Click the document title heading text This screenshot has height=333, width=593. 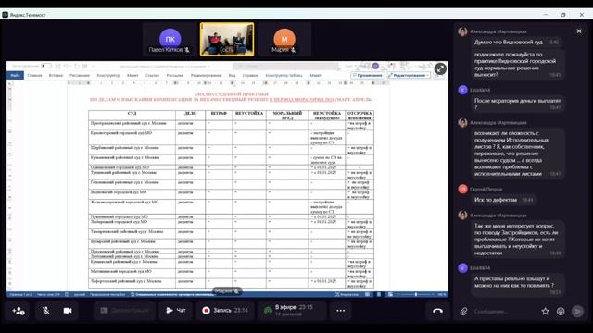pos(231,96)
